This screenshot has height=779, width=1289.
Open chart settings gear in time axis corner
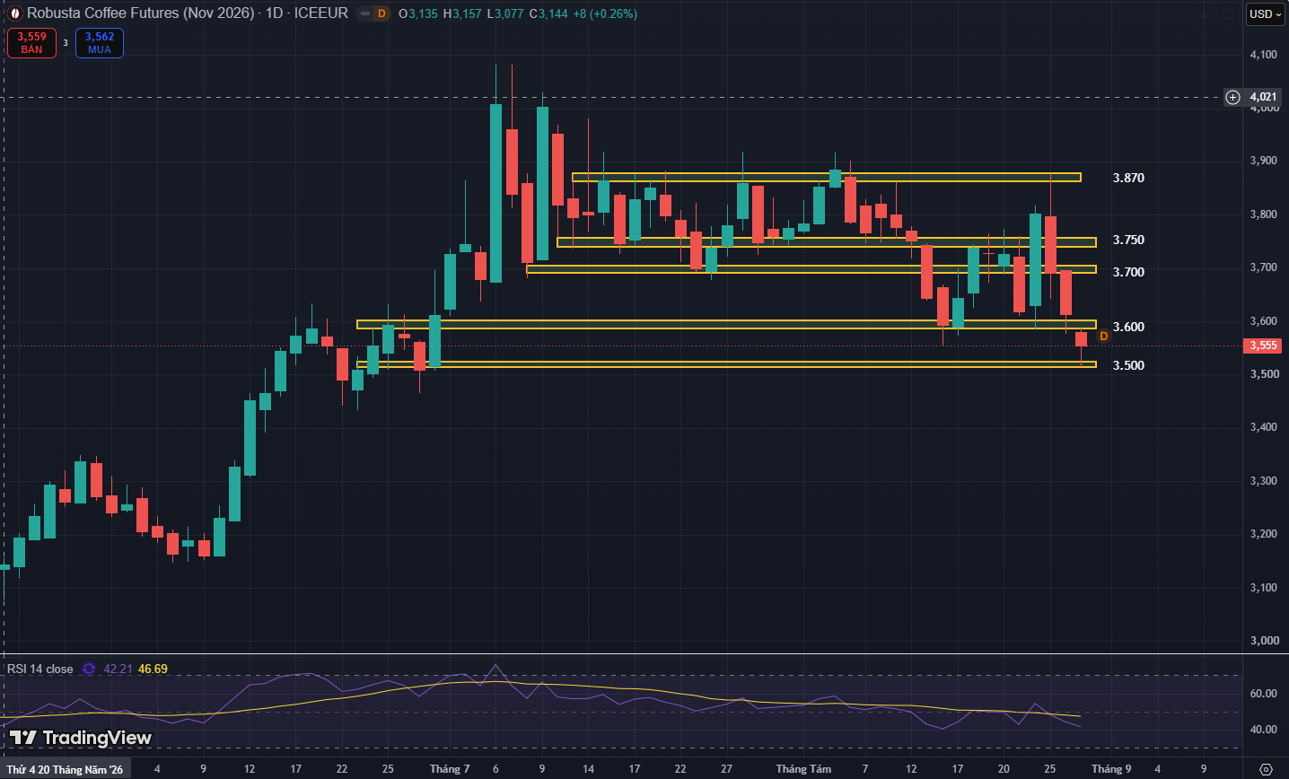(x=1267, y=769)
